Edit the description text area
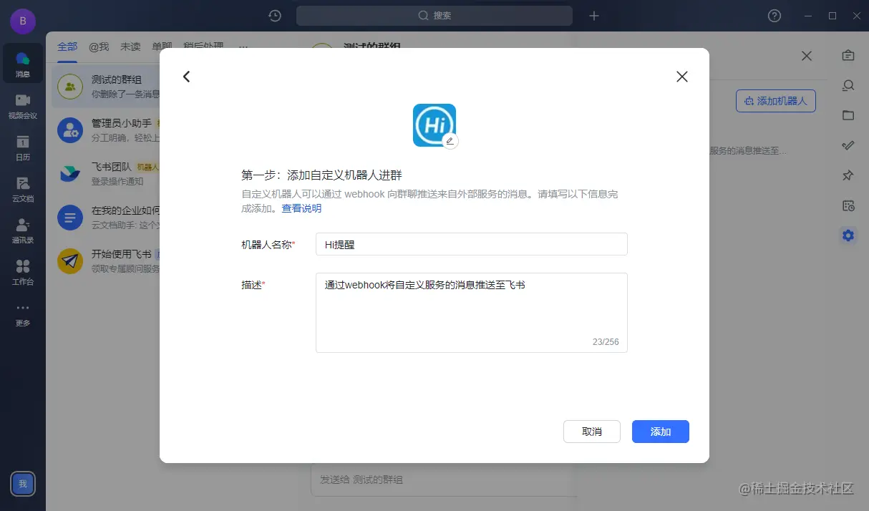 pos(472,313)
